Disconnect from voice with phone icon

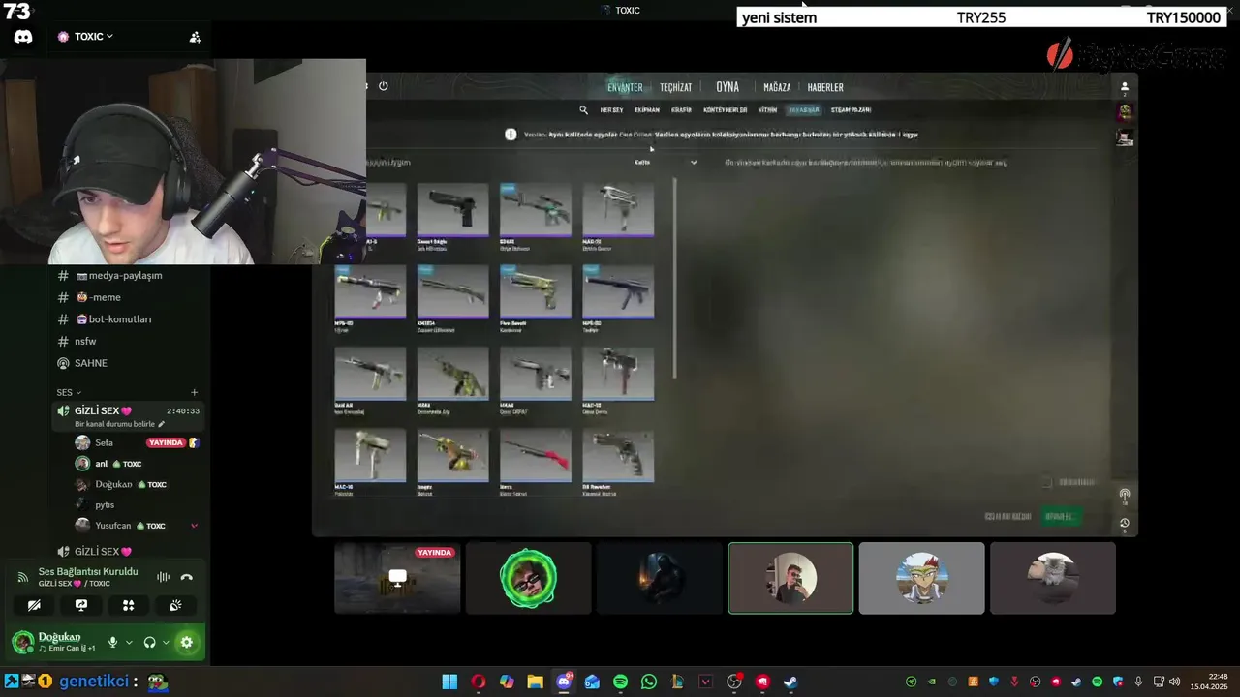(187, 577)
